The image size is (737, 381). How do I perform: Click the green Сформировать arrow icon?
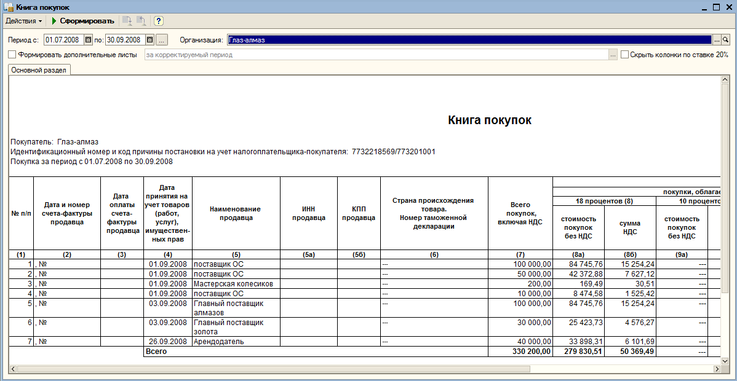(54, 21)
